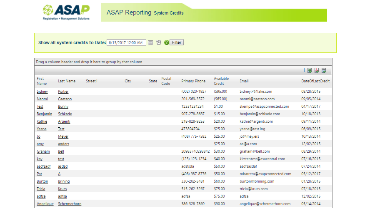Click the Benjamin first name link
Screen dimensions: 365x208
click(x=44, y=114)
